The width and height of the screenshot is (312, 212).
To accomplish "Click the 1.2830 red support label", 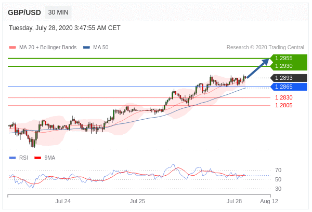I will (x=283, y=97).
